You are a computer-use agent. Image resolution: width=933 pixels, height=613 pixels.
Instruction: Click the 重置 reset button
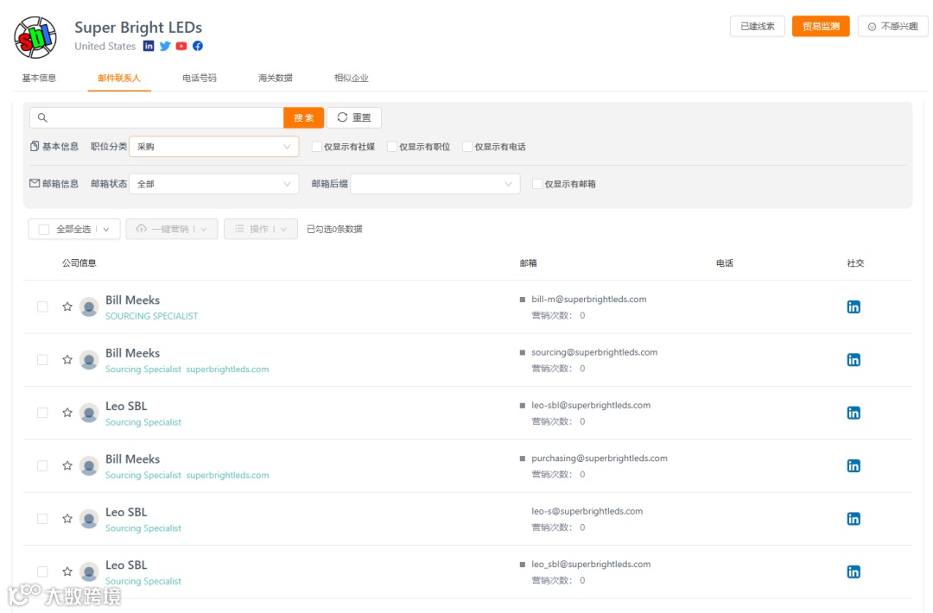(x=354, y=117)
